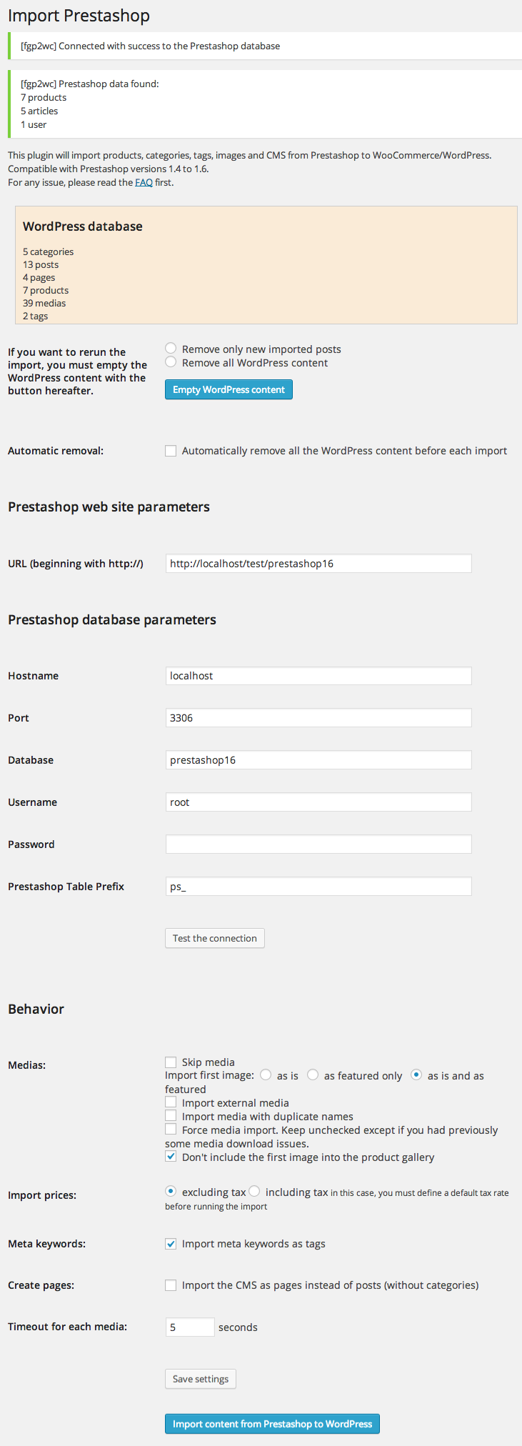Toggle Import meta keywords as tags

click(x=171, y=1244)
